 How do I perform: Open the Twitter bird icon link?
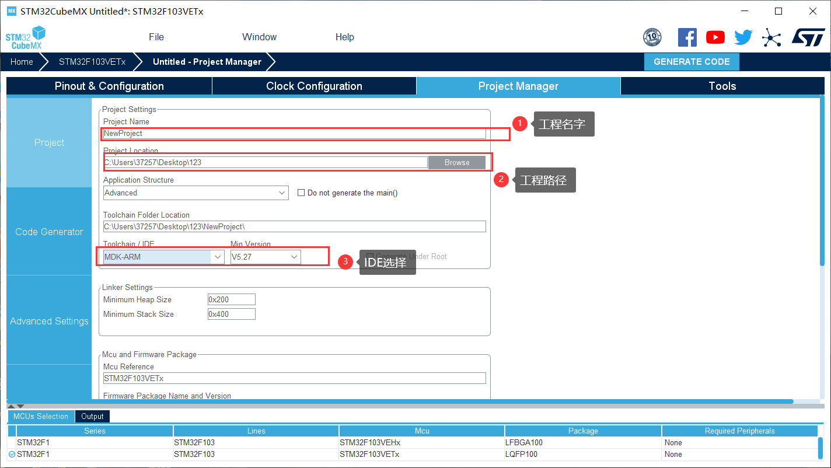pyautogui.click(x=743, y=37)
